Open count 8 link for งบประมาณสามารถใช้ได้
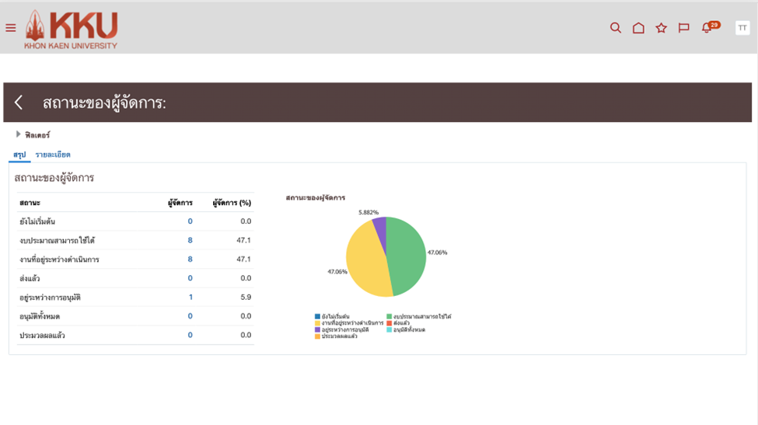The width and height of the screenshot is (758, 425). (190, 240)
